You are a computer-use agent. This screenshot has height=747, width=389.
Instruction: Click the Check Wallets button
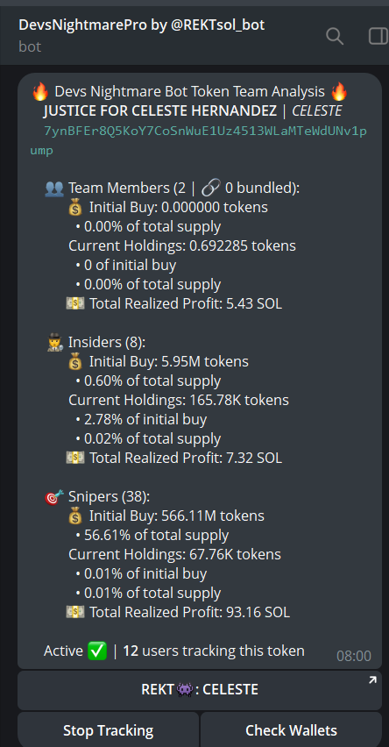291,730
